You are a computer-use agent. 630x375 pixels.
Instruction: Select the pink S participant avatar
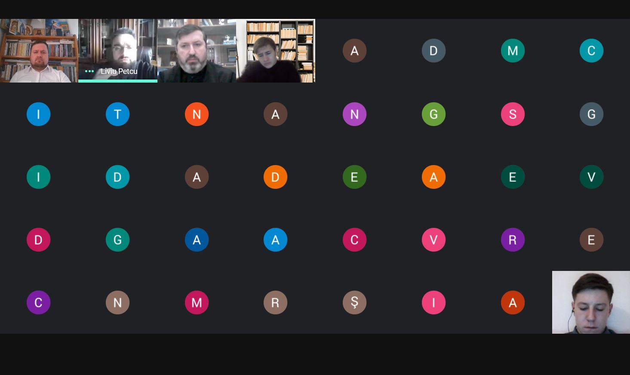point(513,114)
